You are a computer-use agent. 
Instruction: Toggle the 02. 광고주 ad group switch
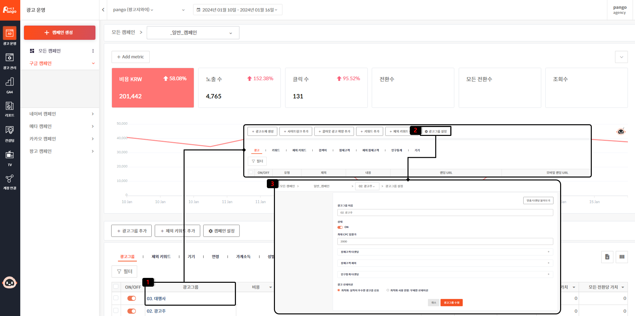pos(132,311)
